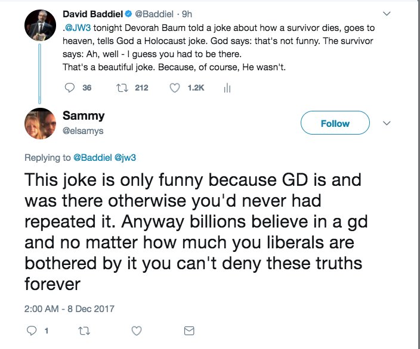The image size is (420, 349).
Task: Open David Baddiel's profile picture
Action: point(41,26)
